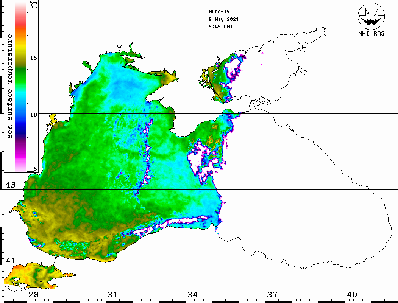
Task: Click the 5 tick label on the temperature scale
Action: click(x=35, y=169)
